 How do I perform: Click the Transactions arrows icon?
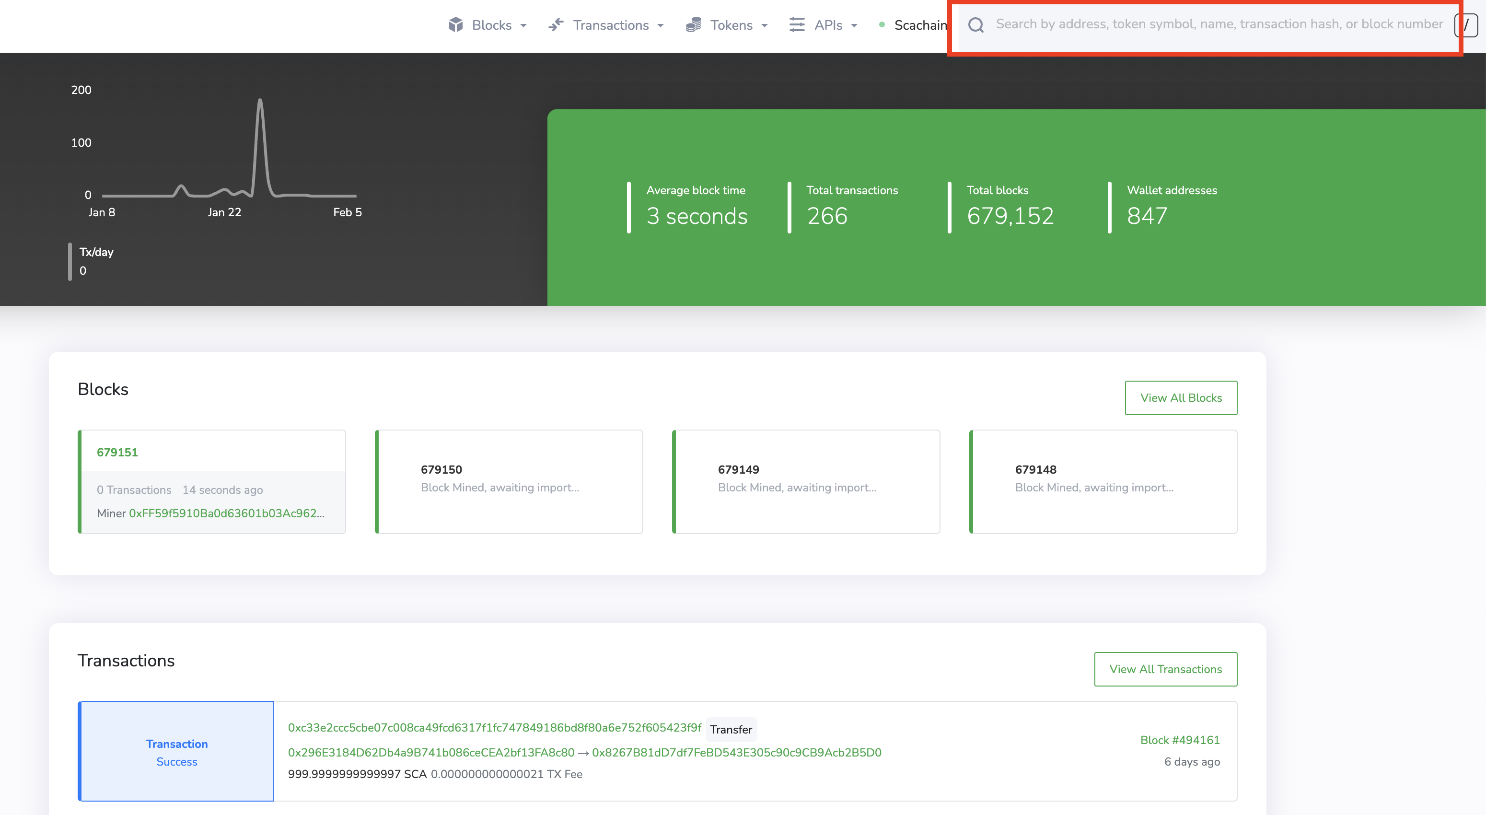[556, 25]
